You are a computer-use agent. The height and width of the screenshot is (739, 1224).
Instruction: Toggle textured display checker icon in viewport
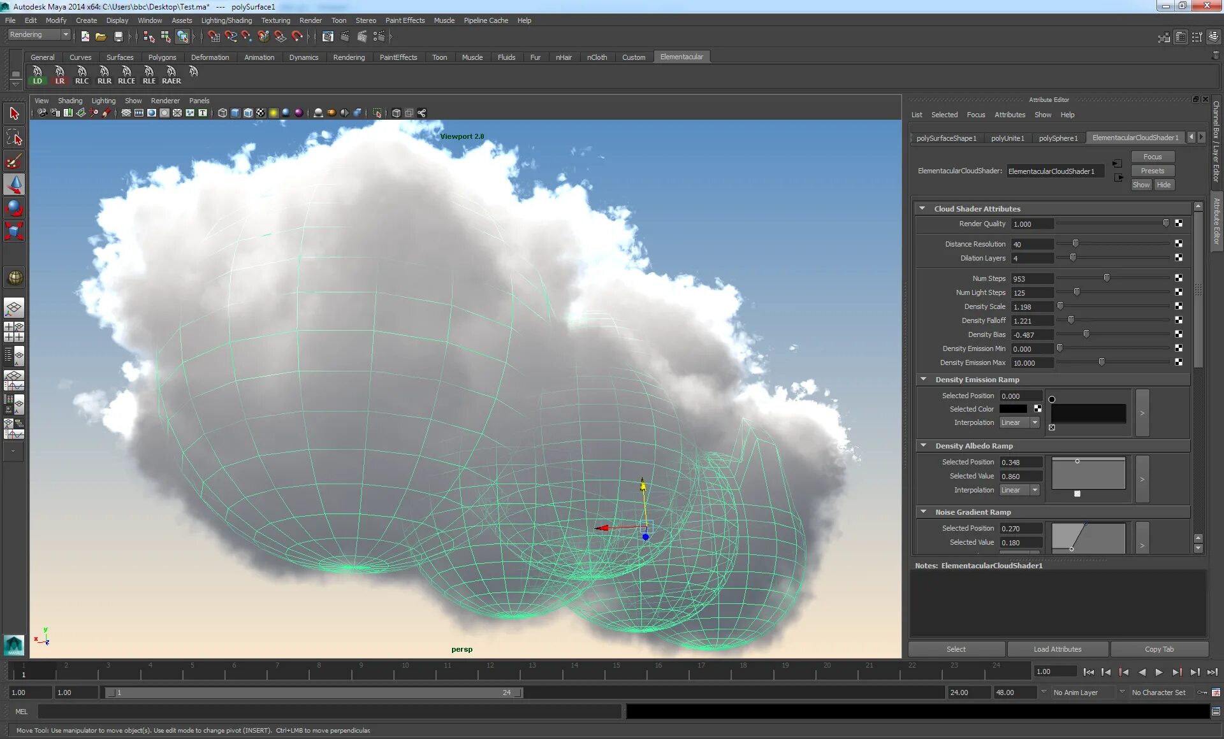pos(261,113)
